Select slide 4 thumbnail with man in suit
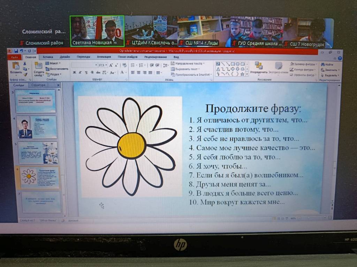The width and height of the screenshot is (357, 267). (x=36, y=127)
